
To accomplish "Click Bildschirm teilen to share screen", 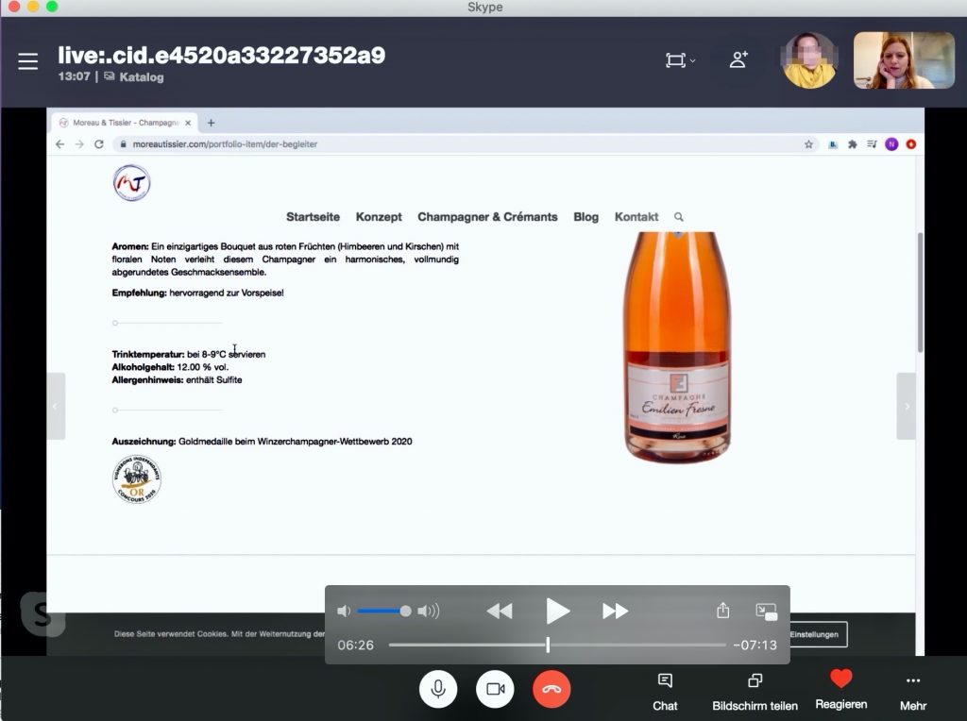I will tap(755, 691).
